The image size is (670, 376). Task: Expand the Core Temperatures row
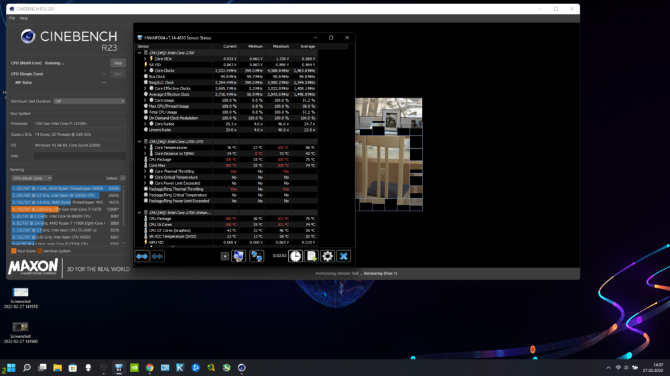coord(145,148)
